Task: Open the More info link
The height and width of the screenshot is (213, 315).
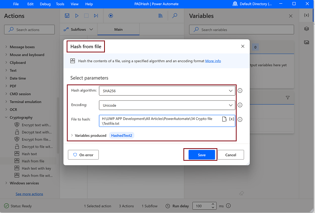Action: coord(213,61)
